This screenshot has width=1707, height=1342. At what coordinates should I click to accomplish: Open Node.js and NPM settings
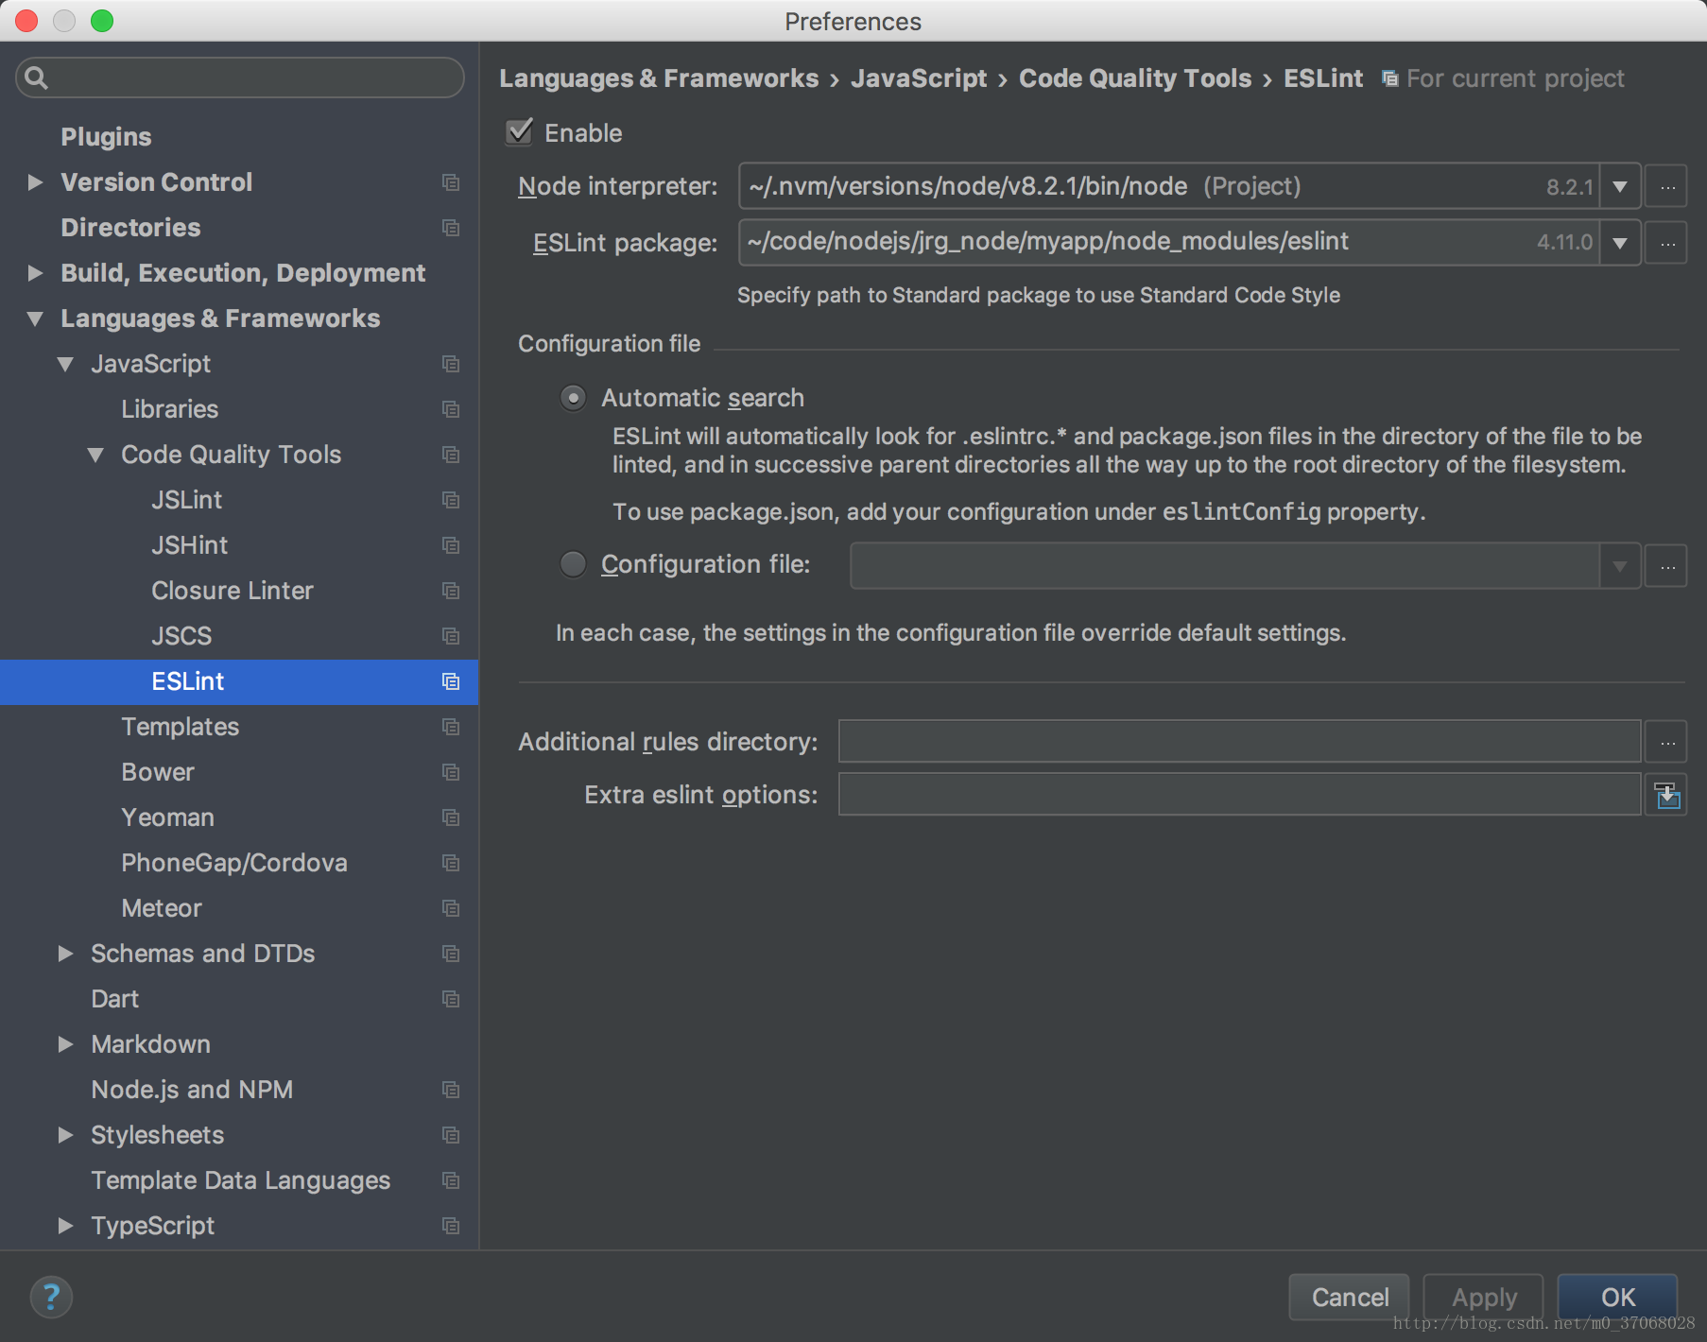click(192, 1090)
